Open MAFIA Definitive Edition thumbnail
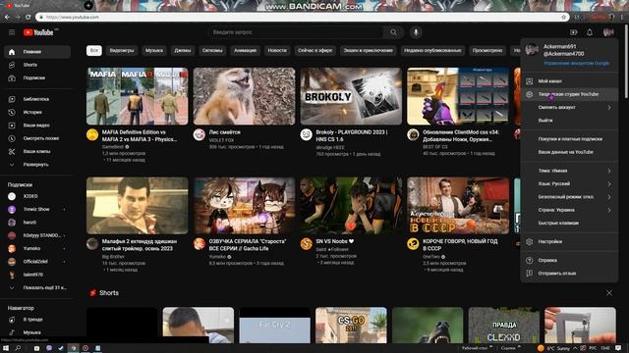The width and height of the screenshot is (629, 353). (138, 96)
